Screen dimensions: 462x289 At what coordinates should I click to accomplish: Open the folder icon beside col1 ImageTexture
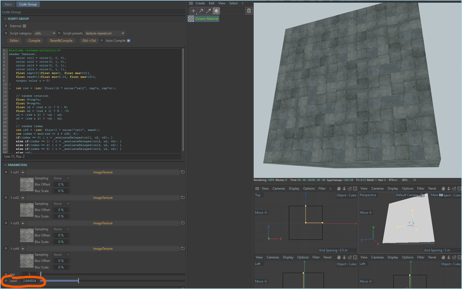point(183,172)
